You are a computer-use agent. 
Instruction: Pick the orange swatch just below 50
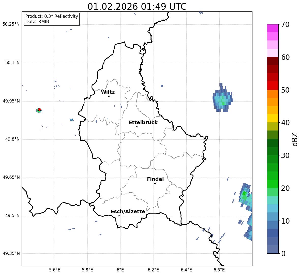coord(273,94)
